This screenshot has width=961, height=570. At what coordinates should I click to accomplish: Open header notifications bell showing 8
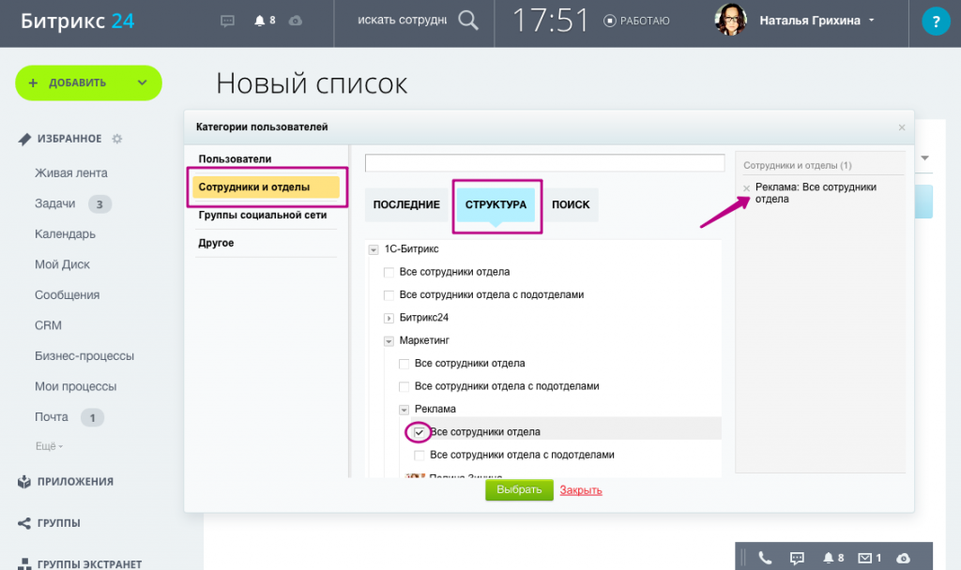[265, 21]
